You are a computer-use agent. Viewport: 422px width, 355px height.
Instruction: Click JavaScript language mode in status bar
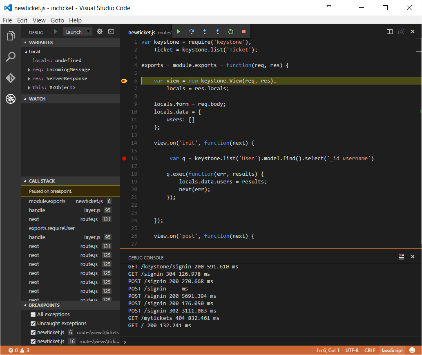coord(392,350)
